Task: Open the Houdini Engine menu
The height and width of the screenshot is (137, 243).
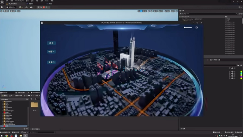Action: 19,1
